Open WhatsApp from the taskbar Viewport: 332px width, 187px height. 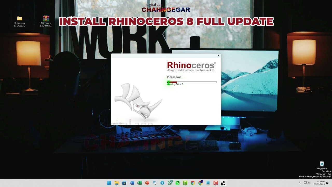point(170,183)
